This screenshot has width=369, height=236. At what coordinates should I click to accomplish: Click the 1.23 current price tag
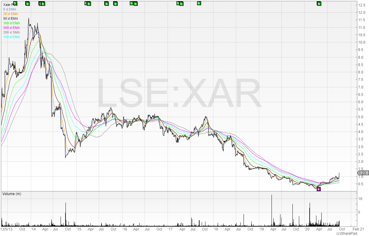[362, 173]
